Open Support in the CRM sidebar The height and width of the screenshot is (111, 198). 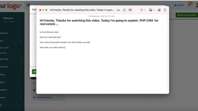tap(2, 82)
